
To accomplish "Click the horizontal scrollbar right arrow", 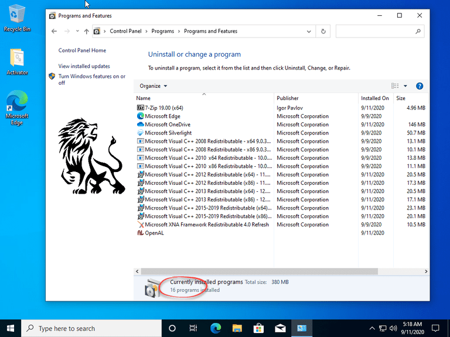I will click(x=426, y=271).
